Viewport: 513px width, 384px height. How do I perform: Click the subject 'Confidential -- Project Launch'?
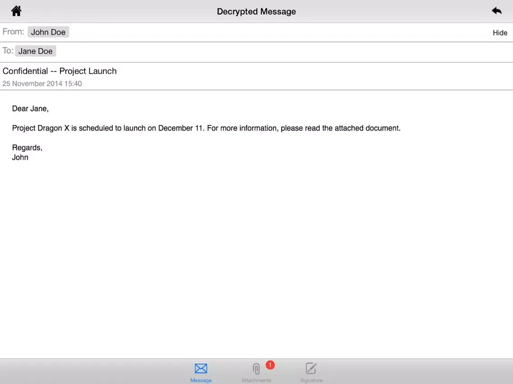click(x=60, y=71)
